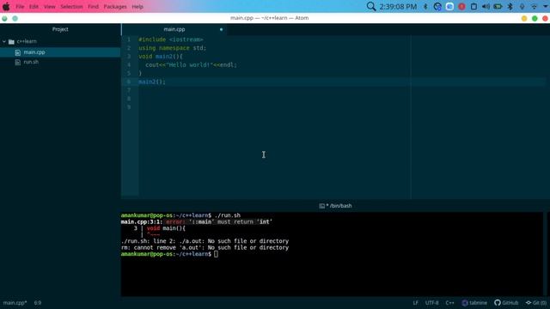The height and width of the screenshot is (309, 550).
Task: Switch to the main.cpp editor tab
Action: [174, 29]
